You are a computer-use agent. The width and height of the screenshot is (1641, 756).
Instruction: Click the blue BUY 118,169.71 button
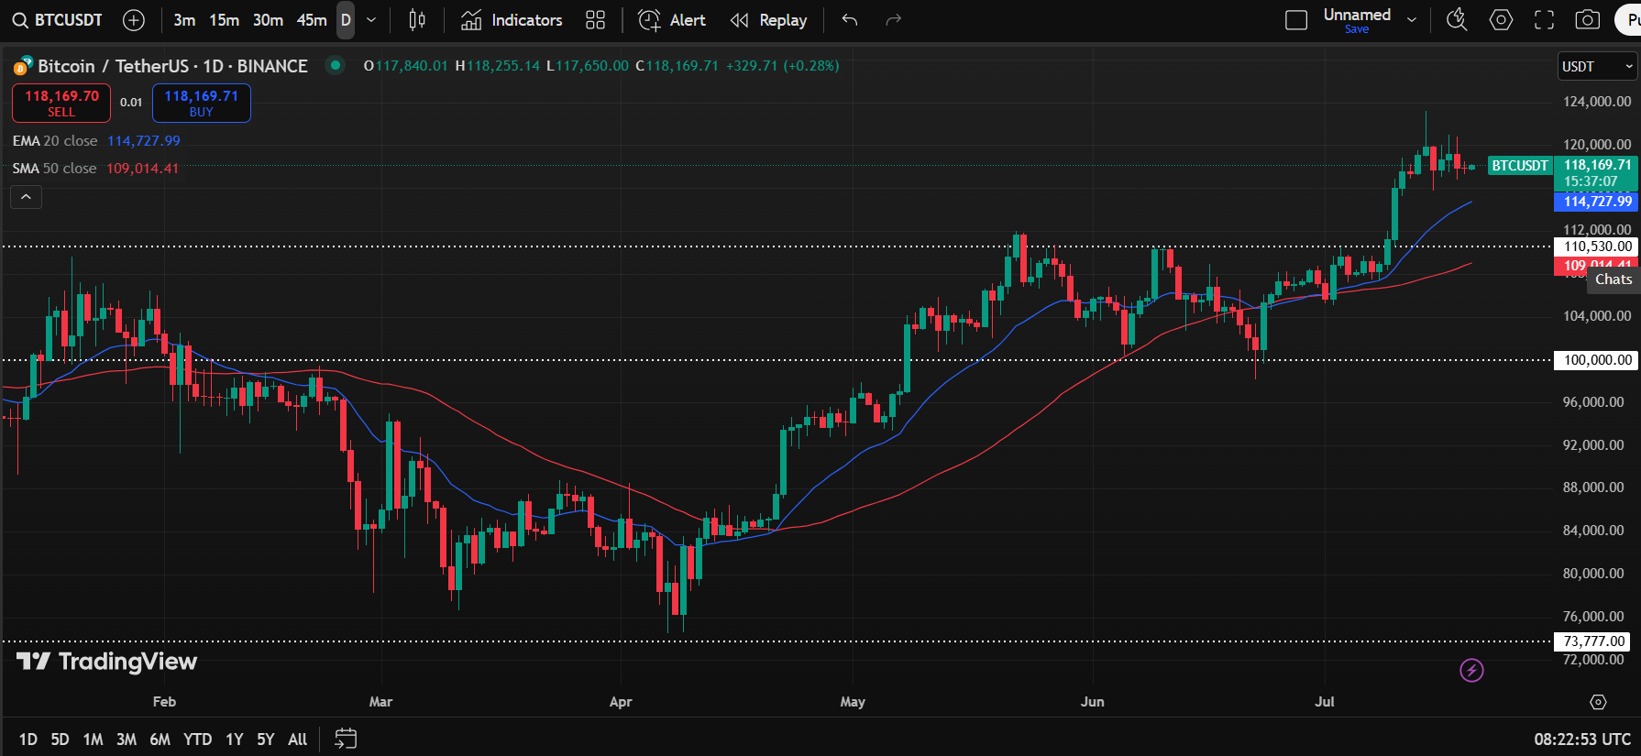point(201,103)
